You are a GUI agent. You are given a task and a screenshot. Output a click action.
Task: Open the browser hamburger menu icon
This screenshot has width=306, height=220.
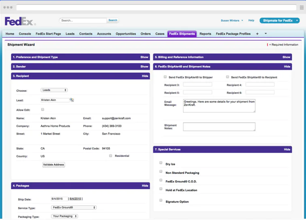click(x=302, y=7)
